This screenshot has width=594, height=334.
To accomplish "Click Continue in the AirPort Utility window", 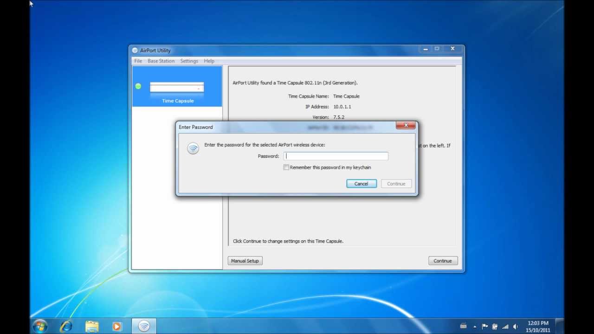I will [x=443, y=261].
